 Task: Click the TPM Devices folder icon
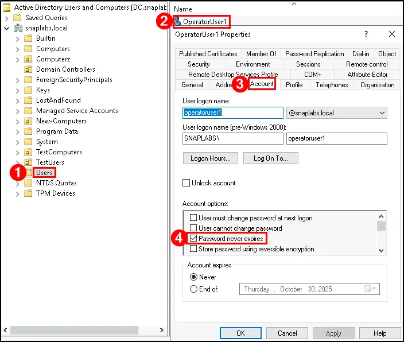point(28,193)
